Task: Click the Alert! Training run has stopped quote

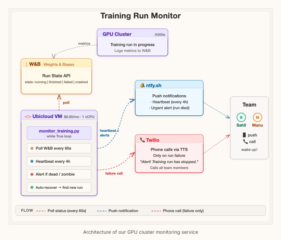Action: coord(169,162)
